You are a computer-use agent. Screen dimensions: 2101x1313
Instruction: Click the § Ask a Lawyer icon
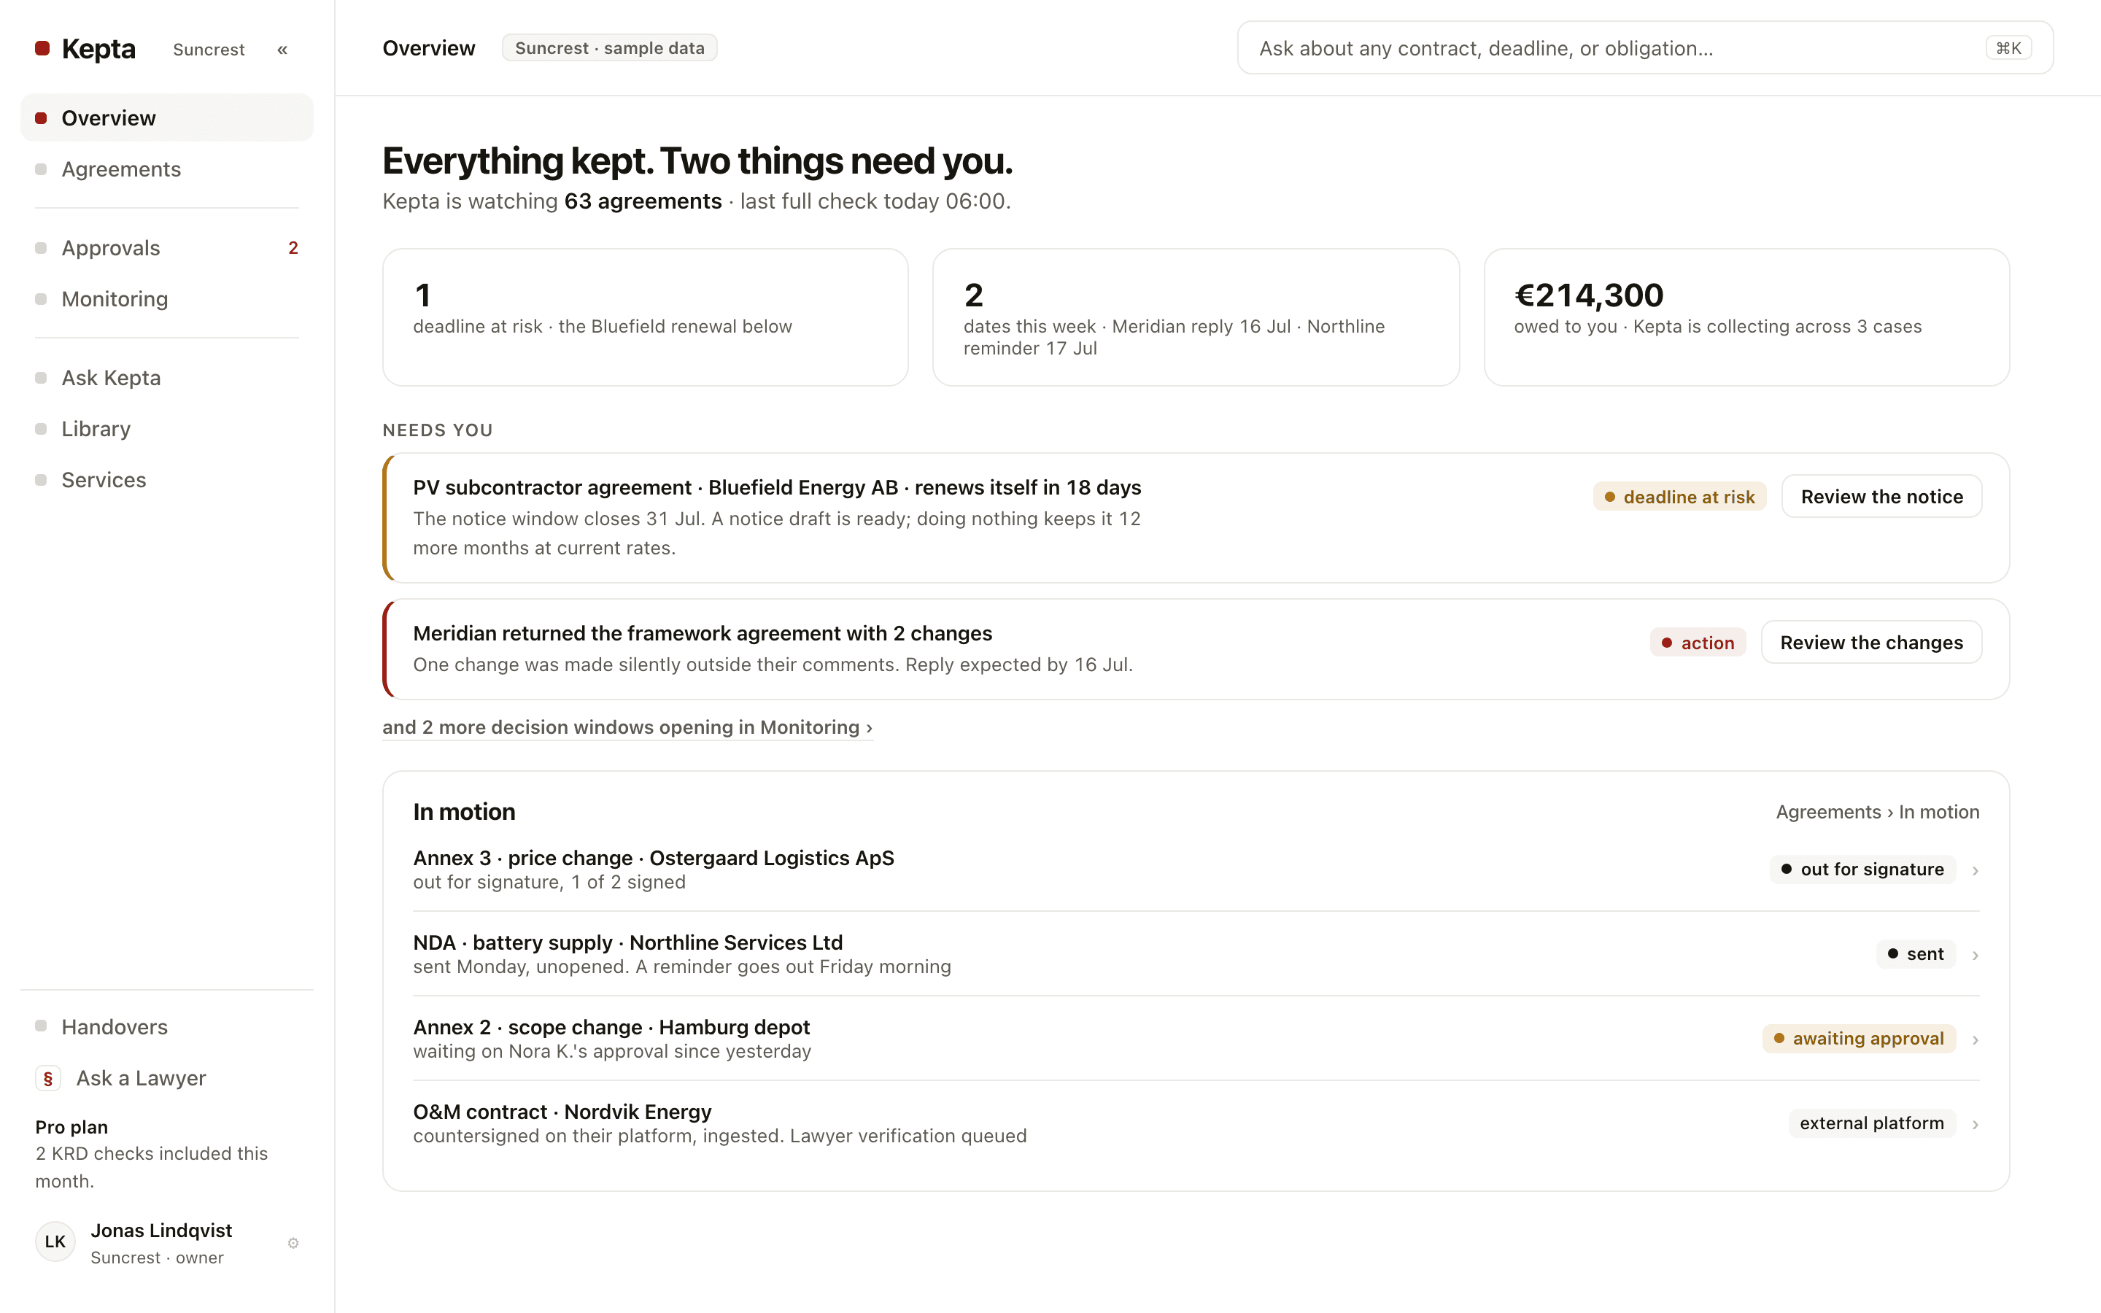(x=47, y=1077)
